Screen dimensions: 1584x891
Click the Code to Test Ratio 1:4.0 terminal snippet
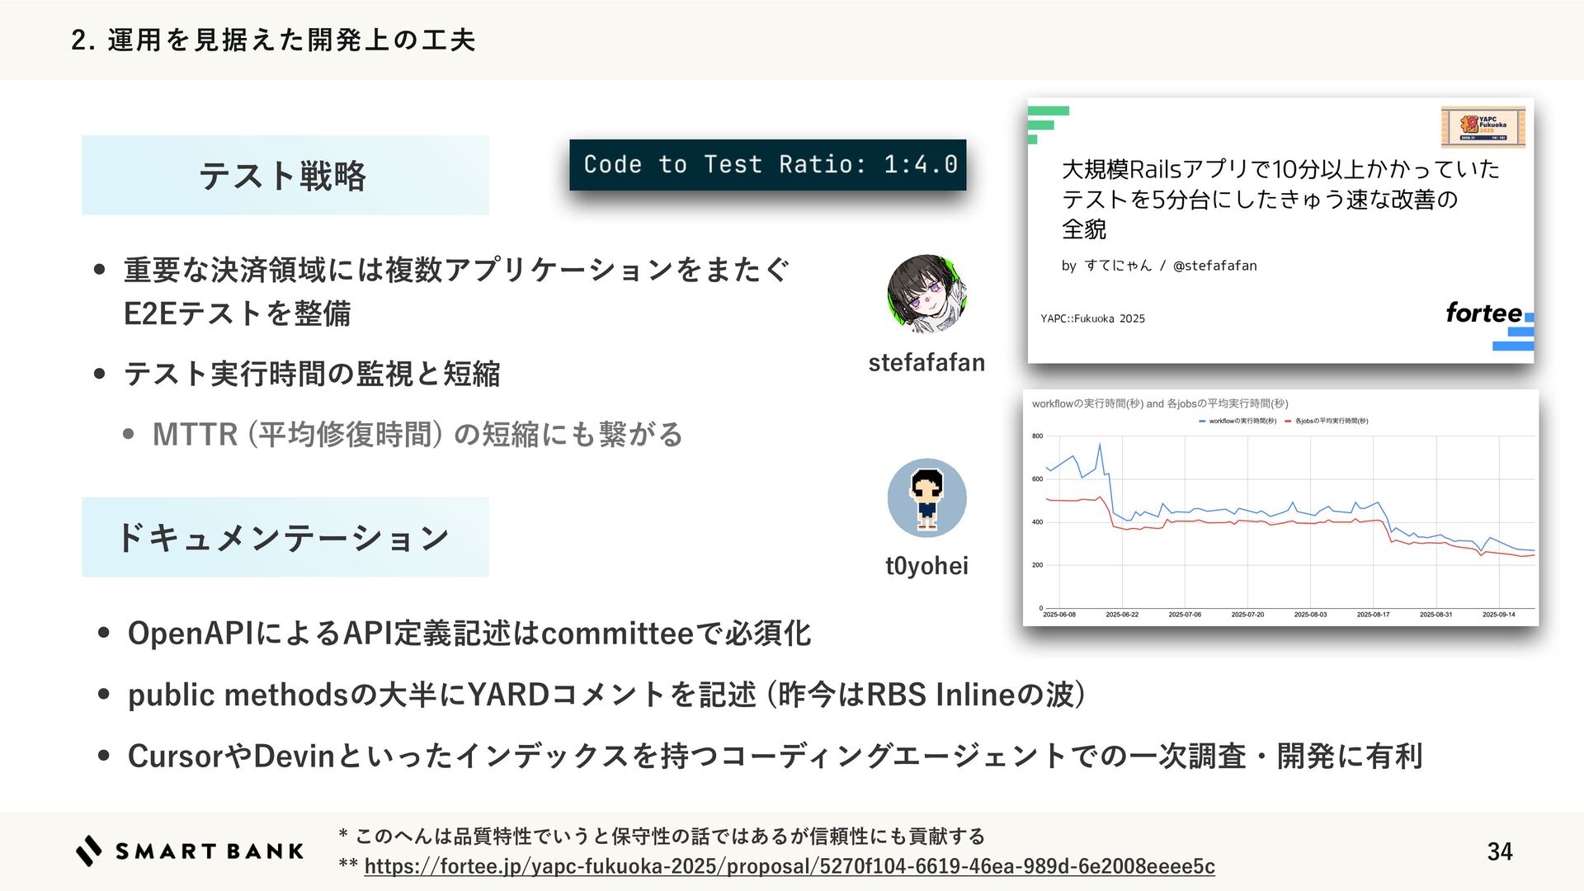(x=767, y=164)
